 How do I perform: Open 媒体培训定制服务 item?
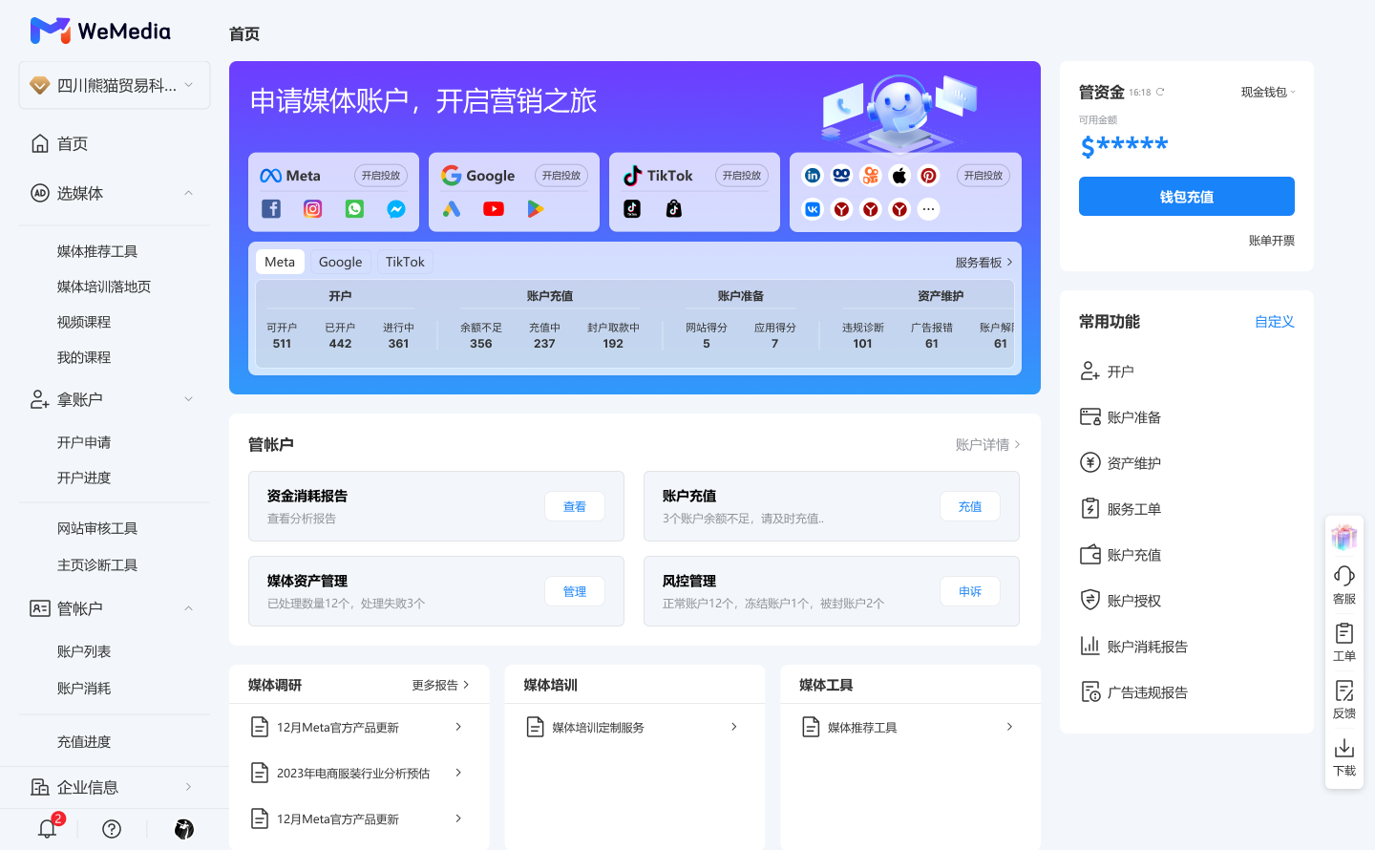(634, 727)
